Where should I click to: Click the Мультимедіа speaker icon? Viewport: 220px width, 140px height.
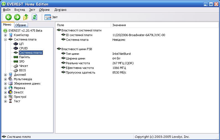pos(11,79)
